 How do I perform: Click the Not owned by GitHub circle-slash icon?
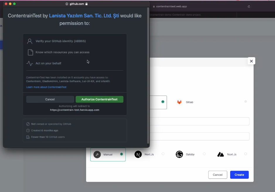(x=28, y=124)
